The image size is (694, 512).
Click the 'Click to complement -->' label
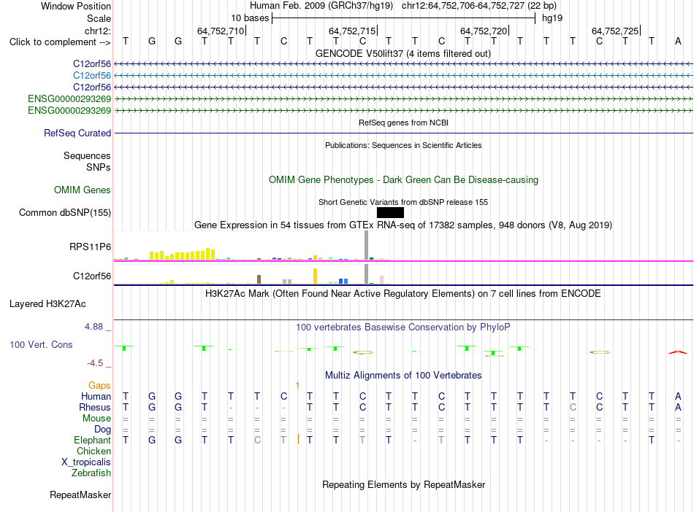60,42
